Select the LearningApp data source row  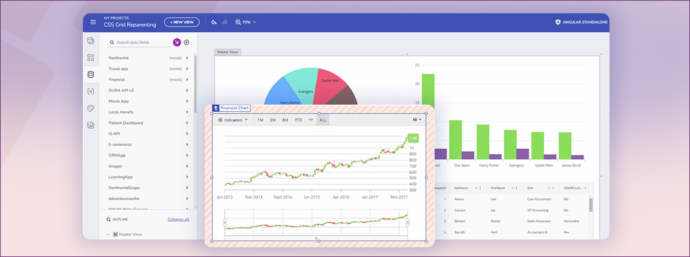149,177
